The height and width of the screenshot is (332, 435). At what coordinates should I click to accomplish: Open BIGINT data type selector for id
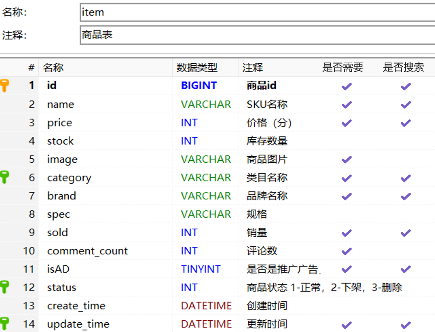coord(199,86)
